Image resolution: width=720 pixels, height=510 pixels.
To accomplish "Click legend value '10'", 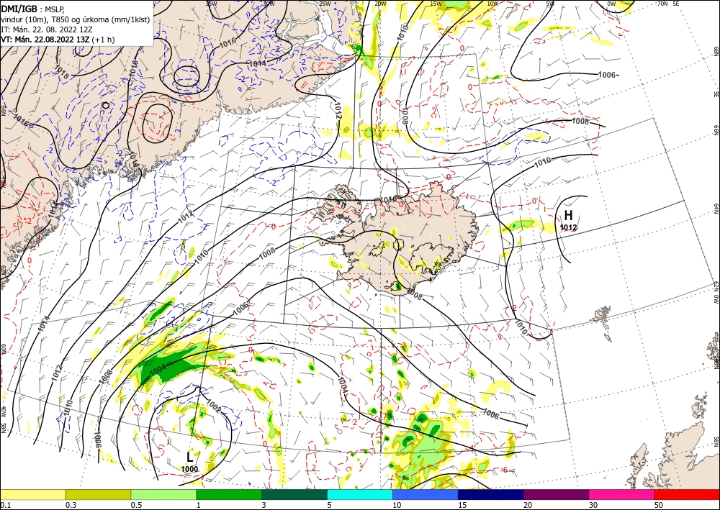I will pos(396,505).
